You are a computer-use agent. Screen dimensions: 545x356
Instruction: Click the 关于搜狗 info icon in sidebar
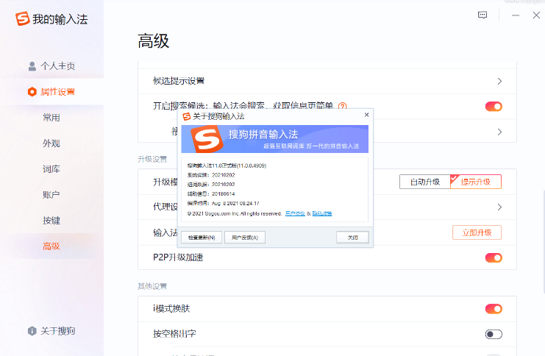32,330
